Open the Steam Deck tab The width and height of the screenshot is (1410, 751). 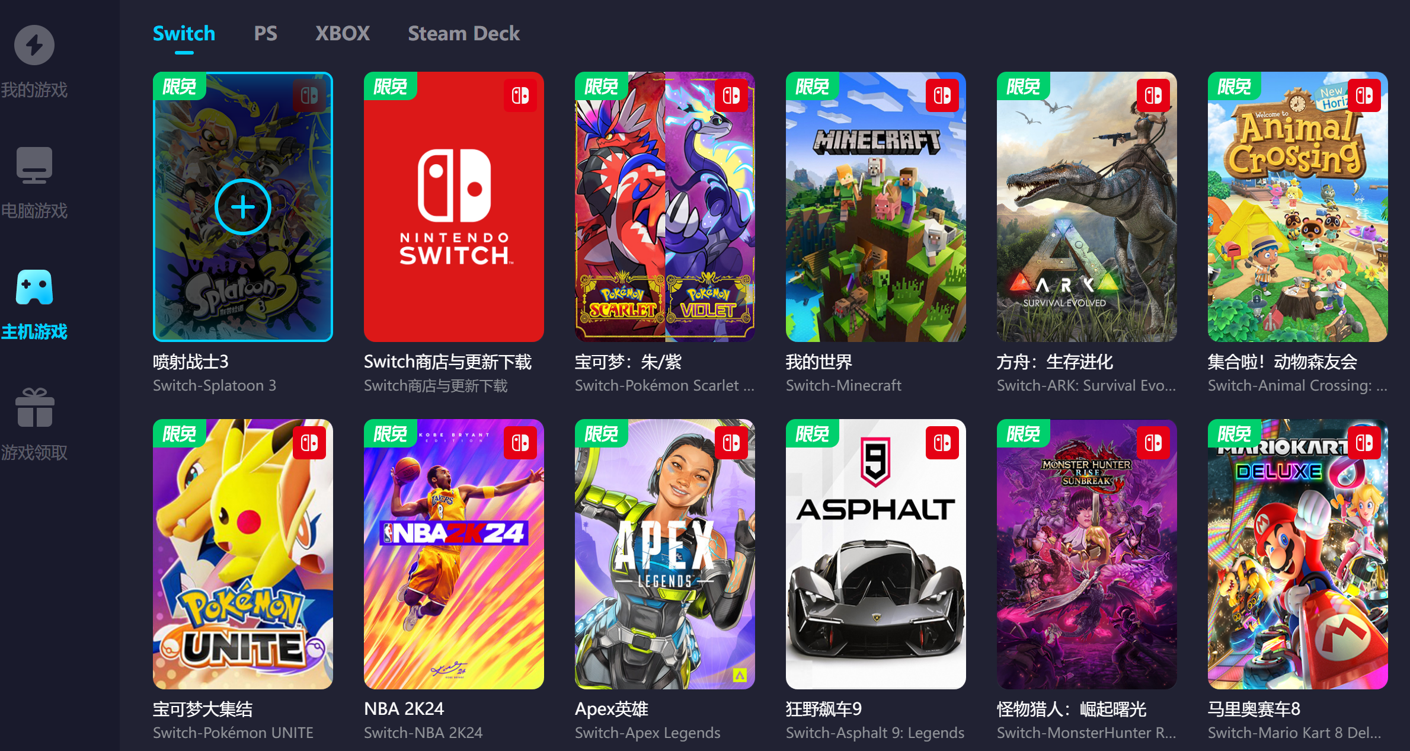coord(463,33)
